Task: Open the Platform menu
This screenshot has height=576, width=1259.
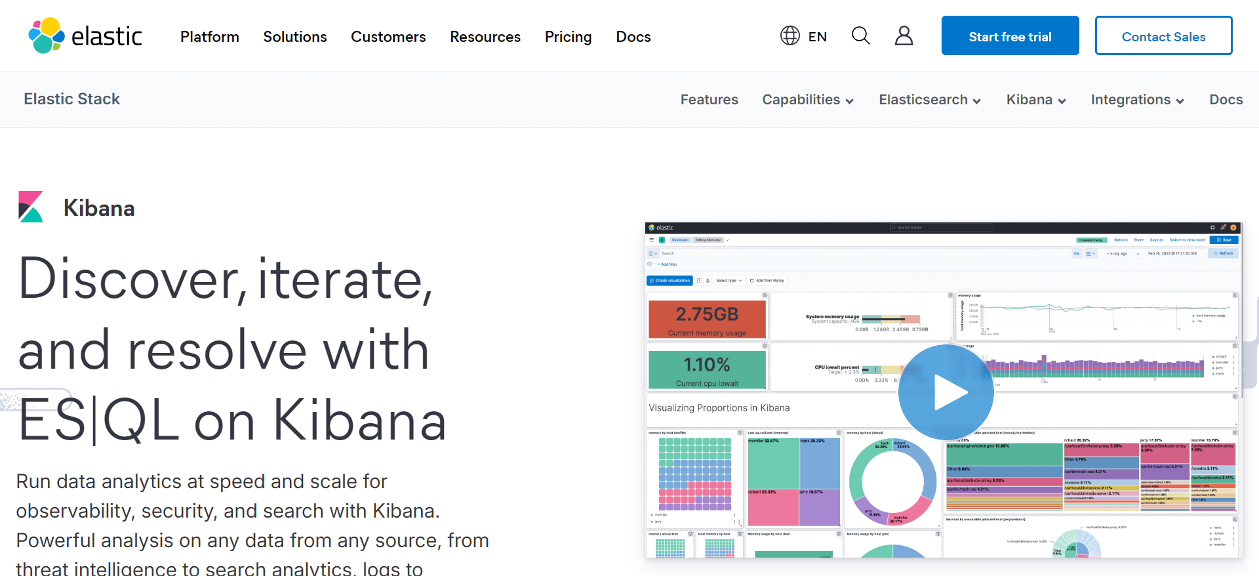Action: point(210,37)
